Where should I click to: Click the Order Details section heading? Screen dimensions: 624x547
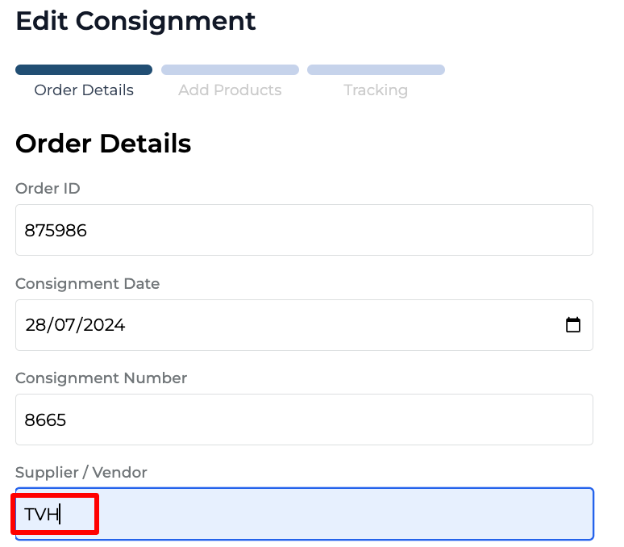click(x=103, y=144)
